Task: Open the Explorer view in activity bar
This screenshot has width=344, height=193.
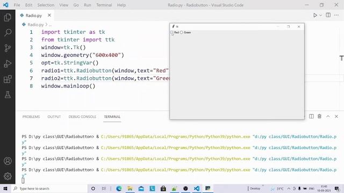Action: 8,17
